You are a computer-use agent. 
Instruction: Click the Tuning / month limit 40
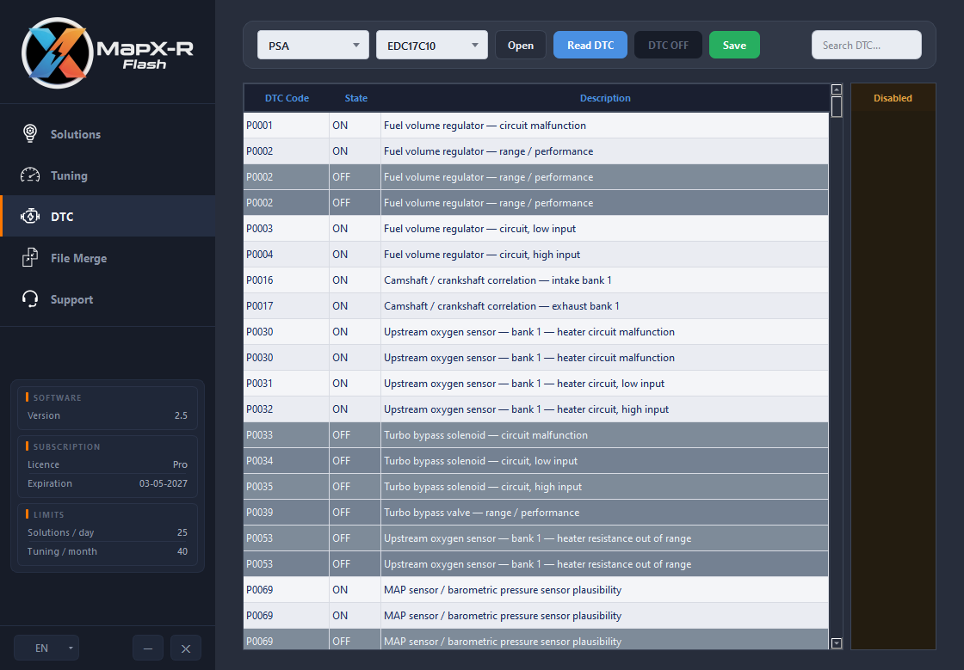point(182,551)
